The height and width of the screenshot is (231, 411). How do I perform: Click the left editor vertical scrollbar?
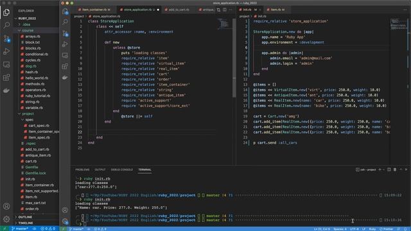(234, 58)
